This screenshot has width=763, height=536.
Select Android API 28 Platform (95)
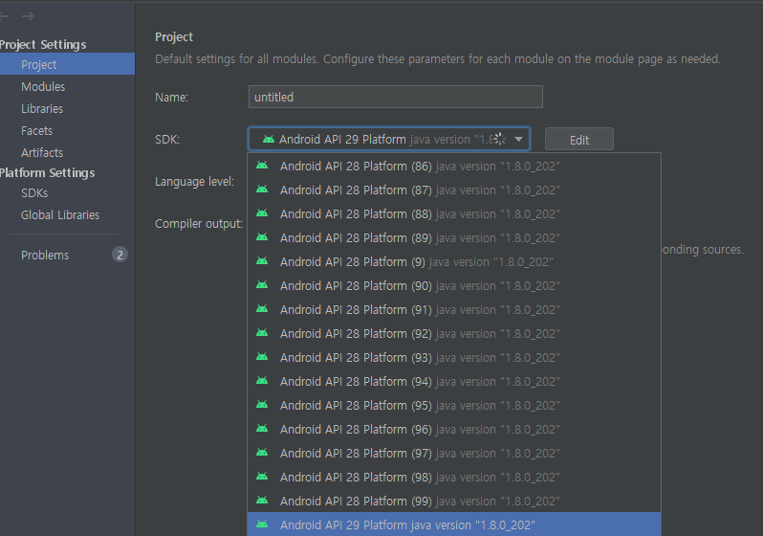[454, 405]
